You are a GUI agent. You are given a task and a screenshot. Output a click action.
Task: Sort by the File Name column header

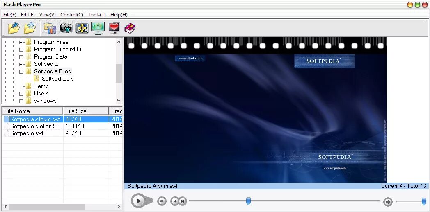32,111
